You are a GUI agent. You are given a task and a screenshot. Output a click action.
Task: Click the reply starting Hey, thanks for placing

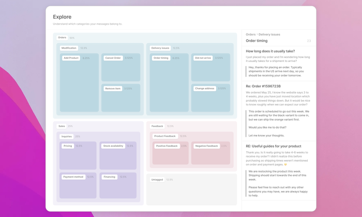[276, 71]
